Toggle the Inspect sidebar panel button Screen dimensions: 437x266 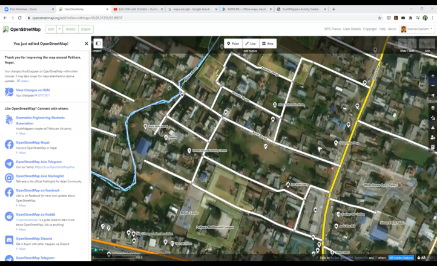98,44
